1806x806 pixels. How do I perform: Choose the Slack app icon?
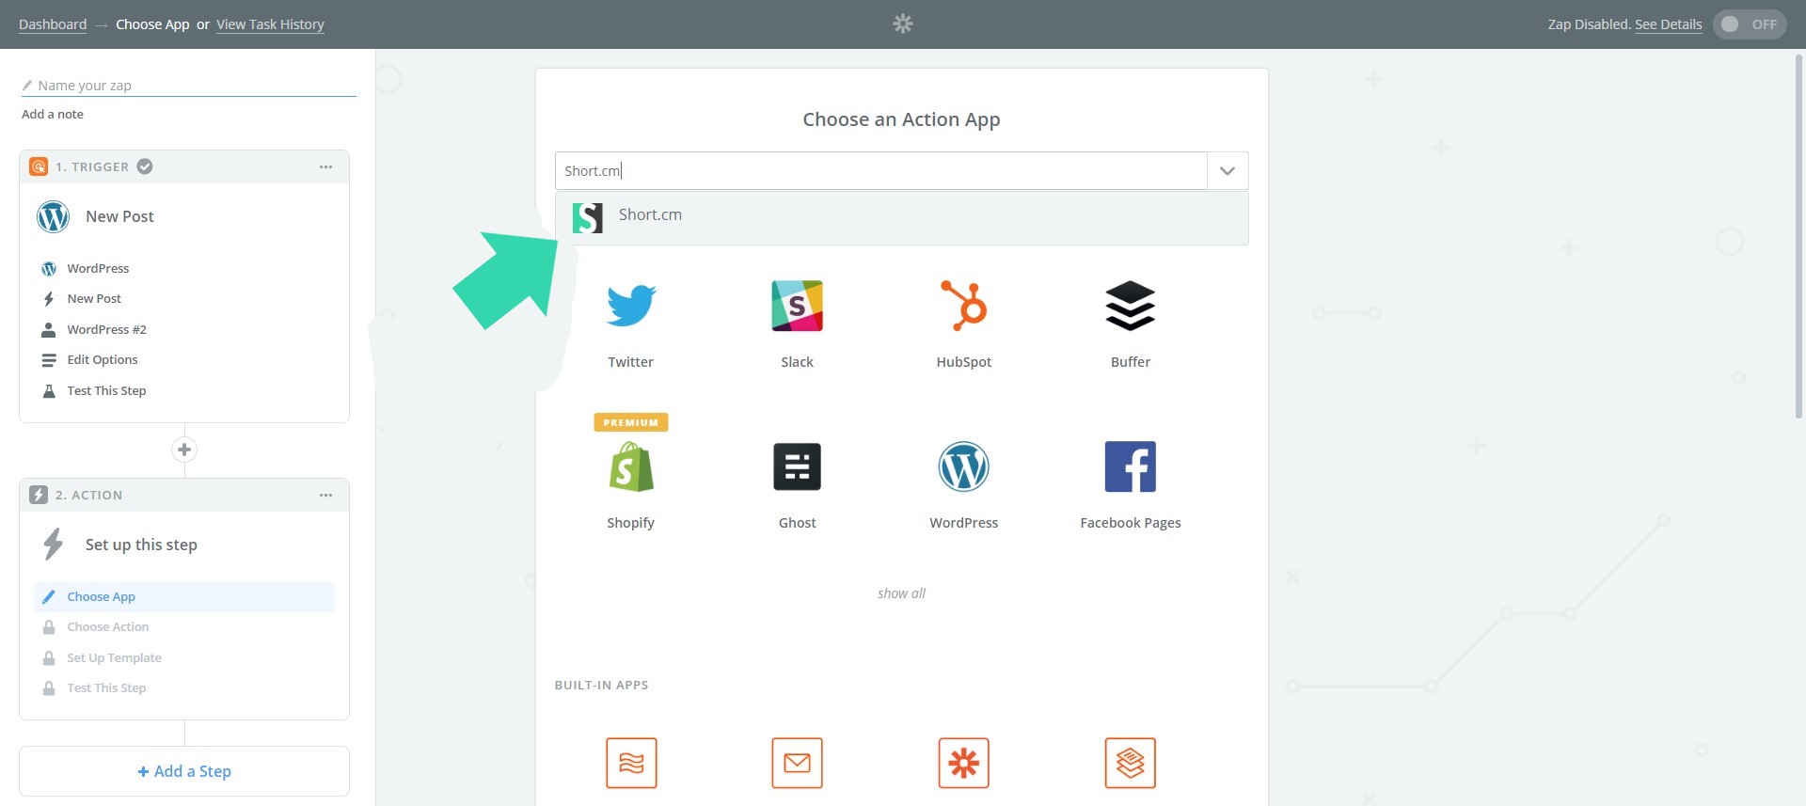coord(797,306)
